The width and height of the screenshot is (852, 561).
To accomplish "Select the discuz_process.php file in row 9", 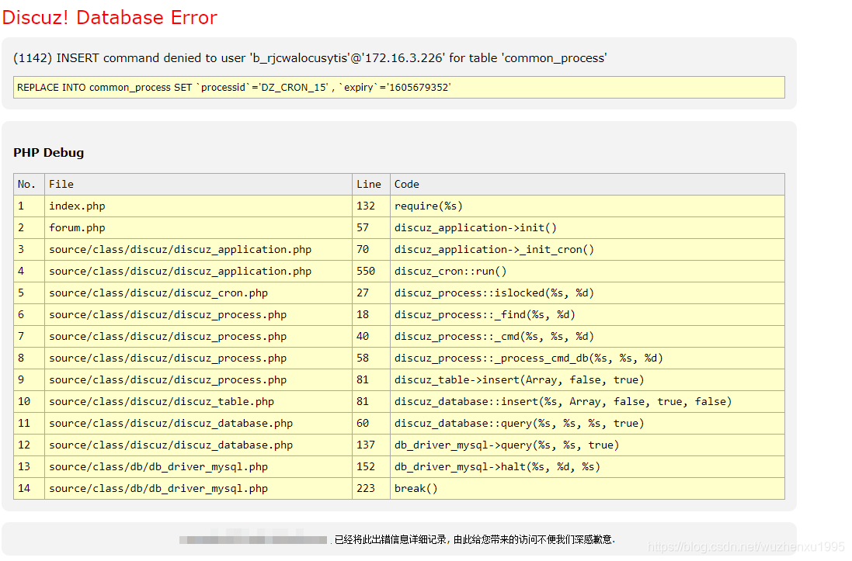I will pyautogui.click(x=198, y=380).
